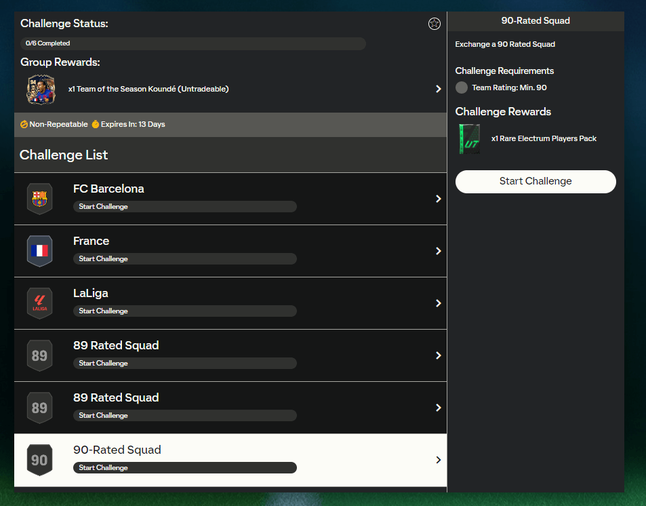This screenshot has width=646, height=506.
Task: Click the Non-Repeatable icon in info bar
Action: [x=24, y=125]
